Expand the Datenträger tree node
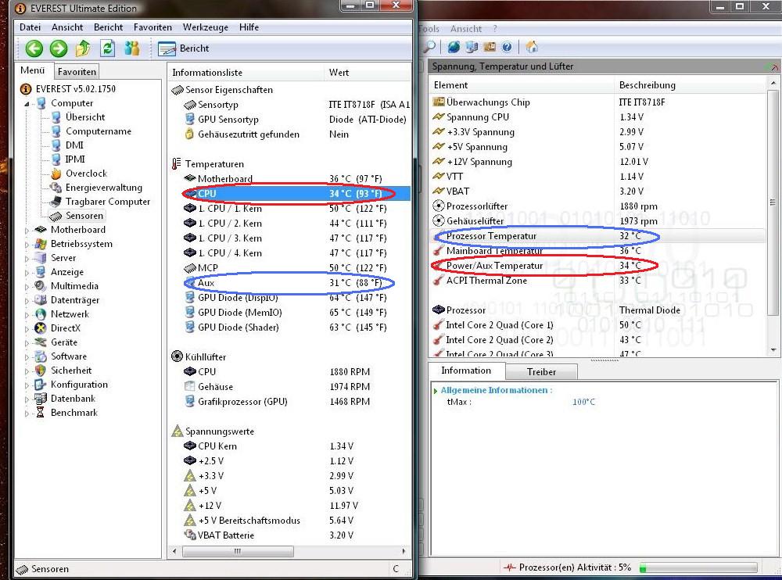782x580 pixels. tap(27, 300)
